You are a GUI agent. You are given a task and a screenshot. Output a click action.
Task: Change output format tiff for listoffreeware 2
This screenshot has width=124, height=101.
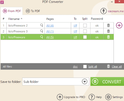(x=75, y=26)
